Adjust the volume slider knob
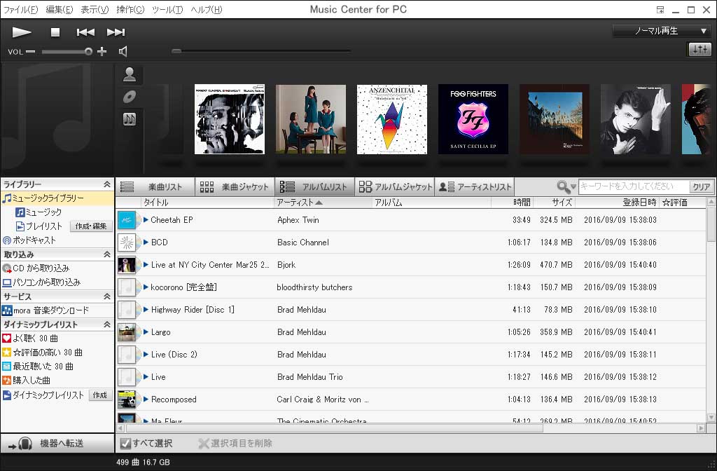This screenshot has height=471, width=717. coord(88,52)
